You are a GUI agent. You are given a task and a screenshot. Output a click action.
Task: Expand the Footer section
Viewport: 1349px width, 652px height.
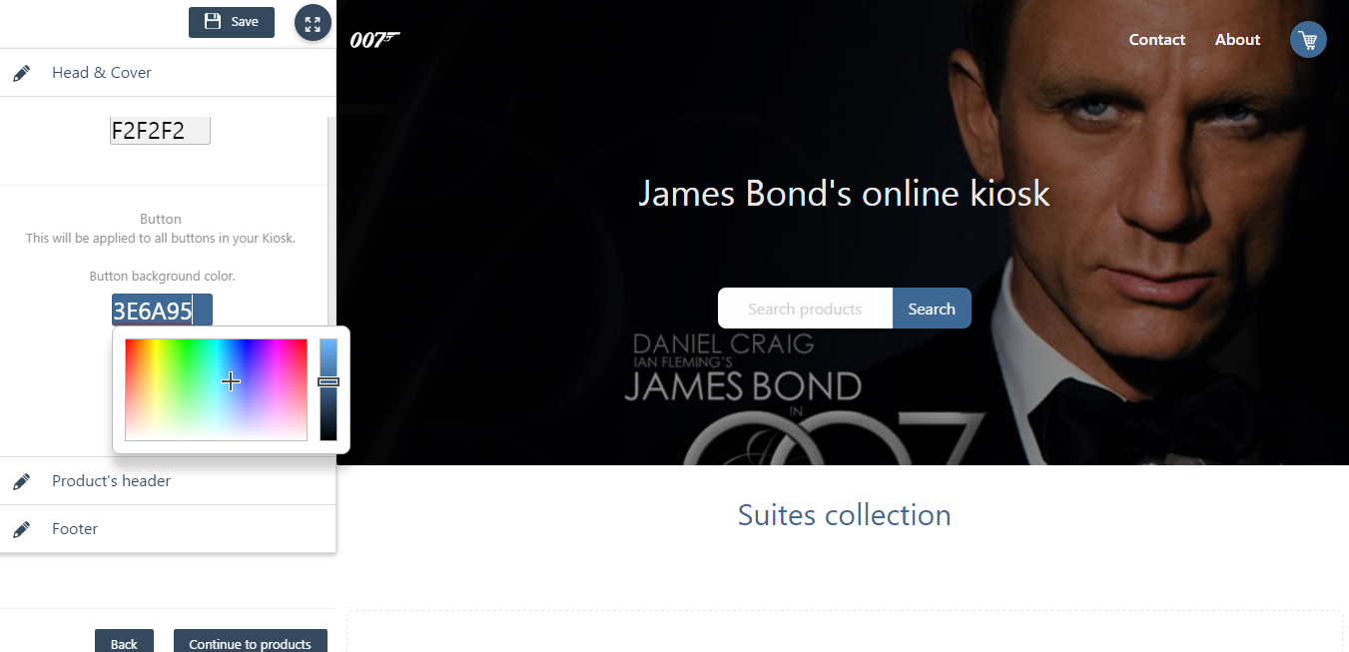pyautogui.click(x=168, y=529)
